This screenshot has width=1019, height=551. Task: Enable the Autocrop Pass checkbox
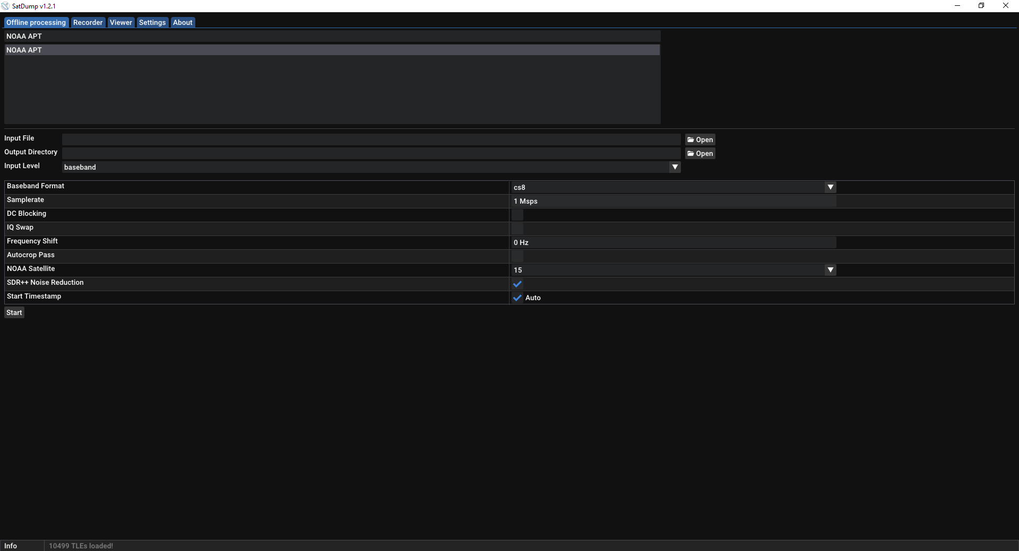point(517,256)
